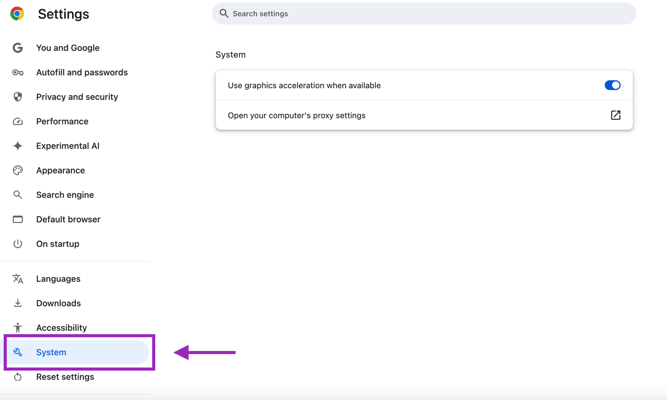Select the Autofill and passwords key icon
Viewport: 667px width, 400px height.
click(x=18, y=72)
